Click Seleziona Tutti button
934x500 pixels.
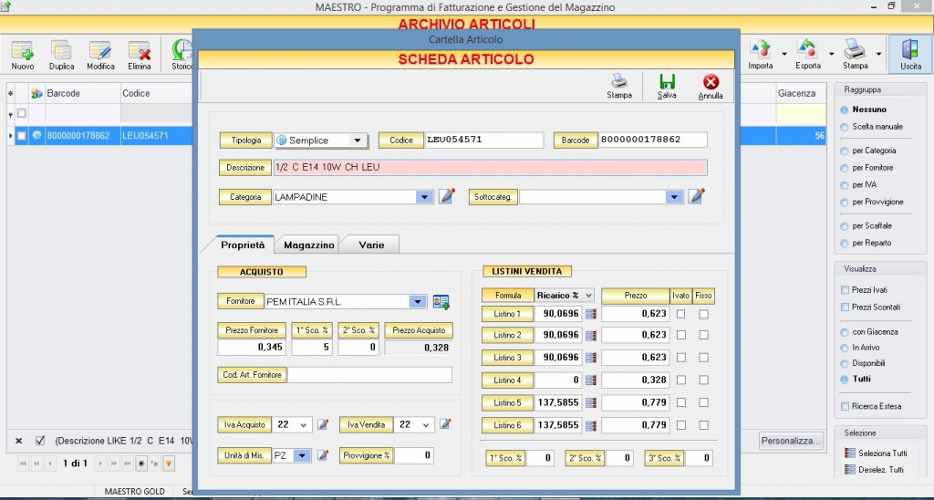click(877, 453)
